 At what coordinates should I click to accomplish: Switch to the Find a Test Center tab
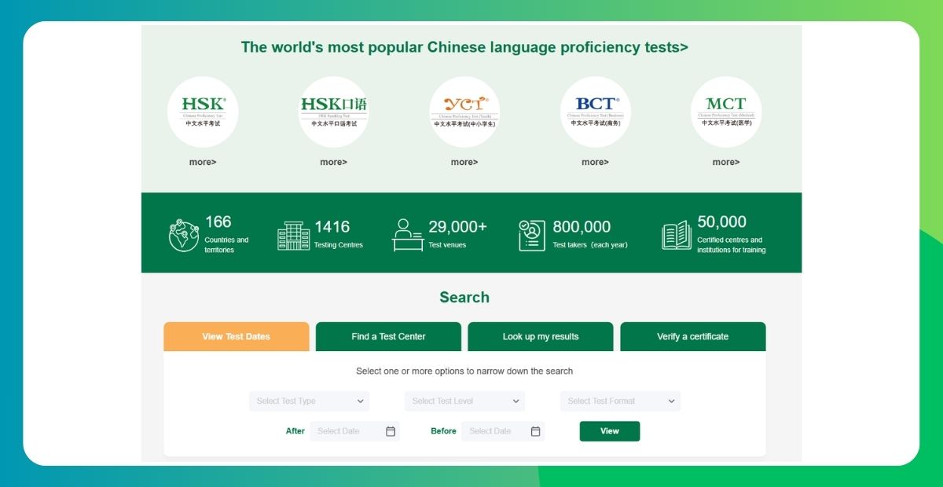click(x=388, y=337)
